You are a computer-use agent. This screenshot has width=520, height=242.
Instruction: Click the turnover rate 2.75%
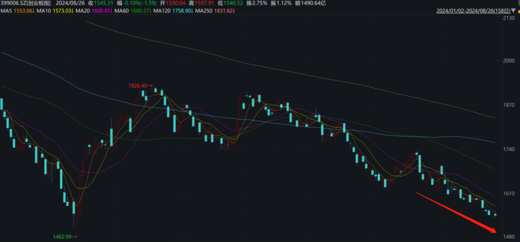coord(259,3)
